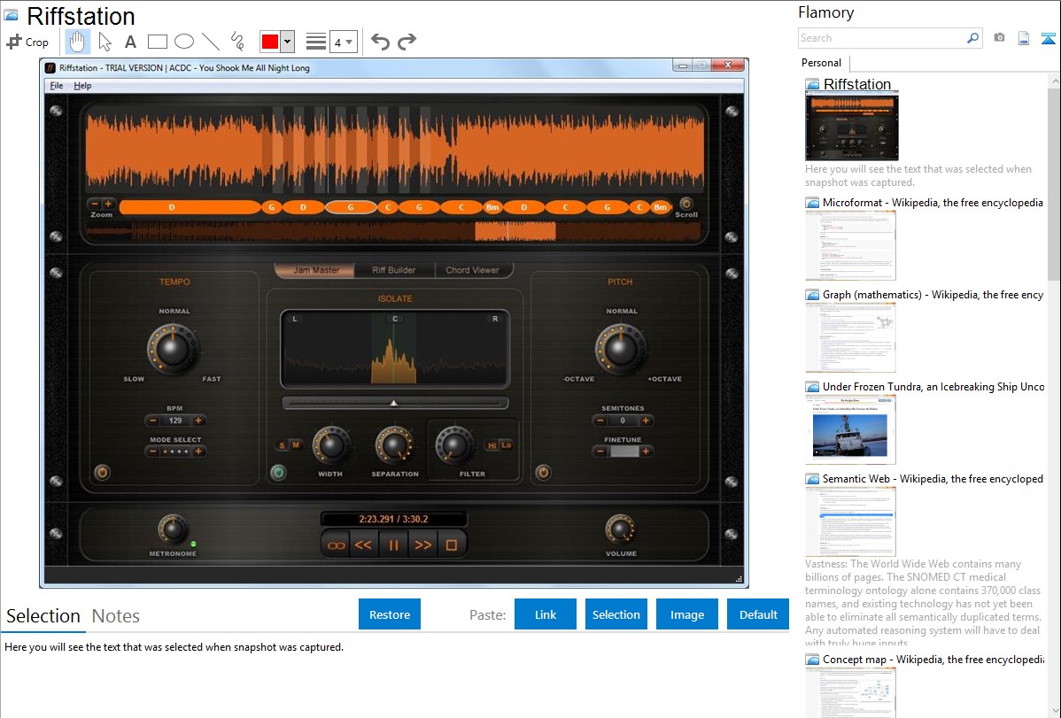Screen dimensions: 1061x718
Task: Click the Mode Select plus button
Action: 198,452
